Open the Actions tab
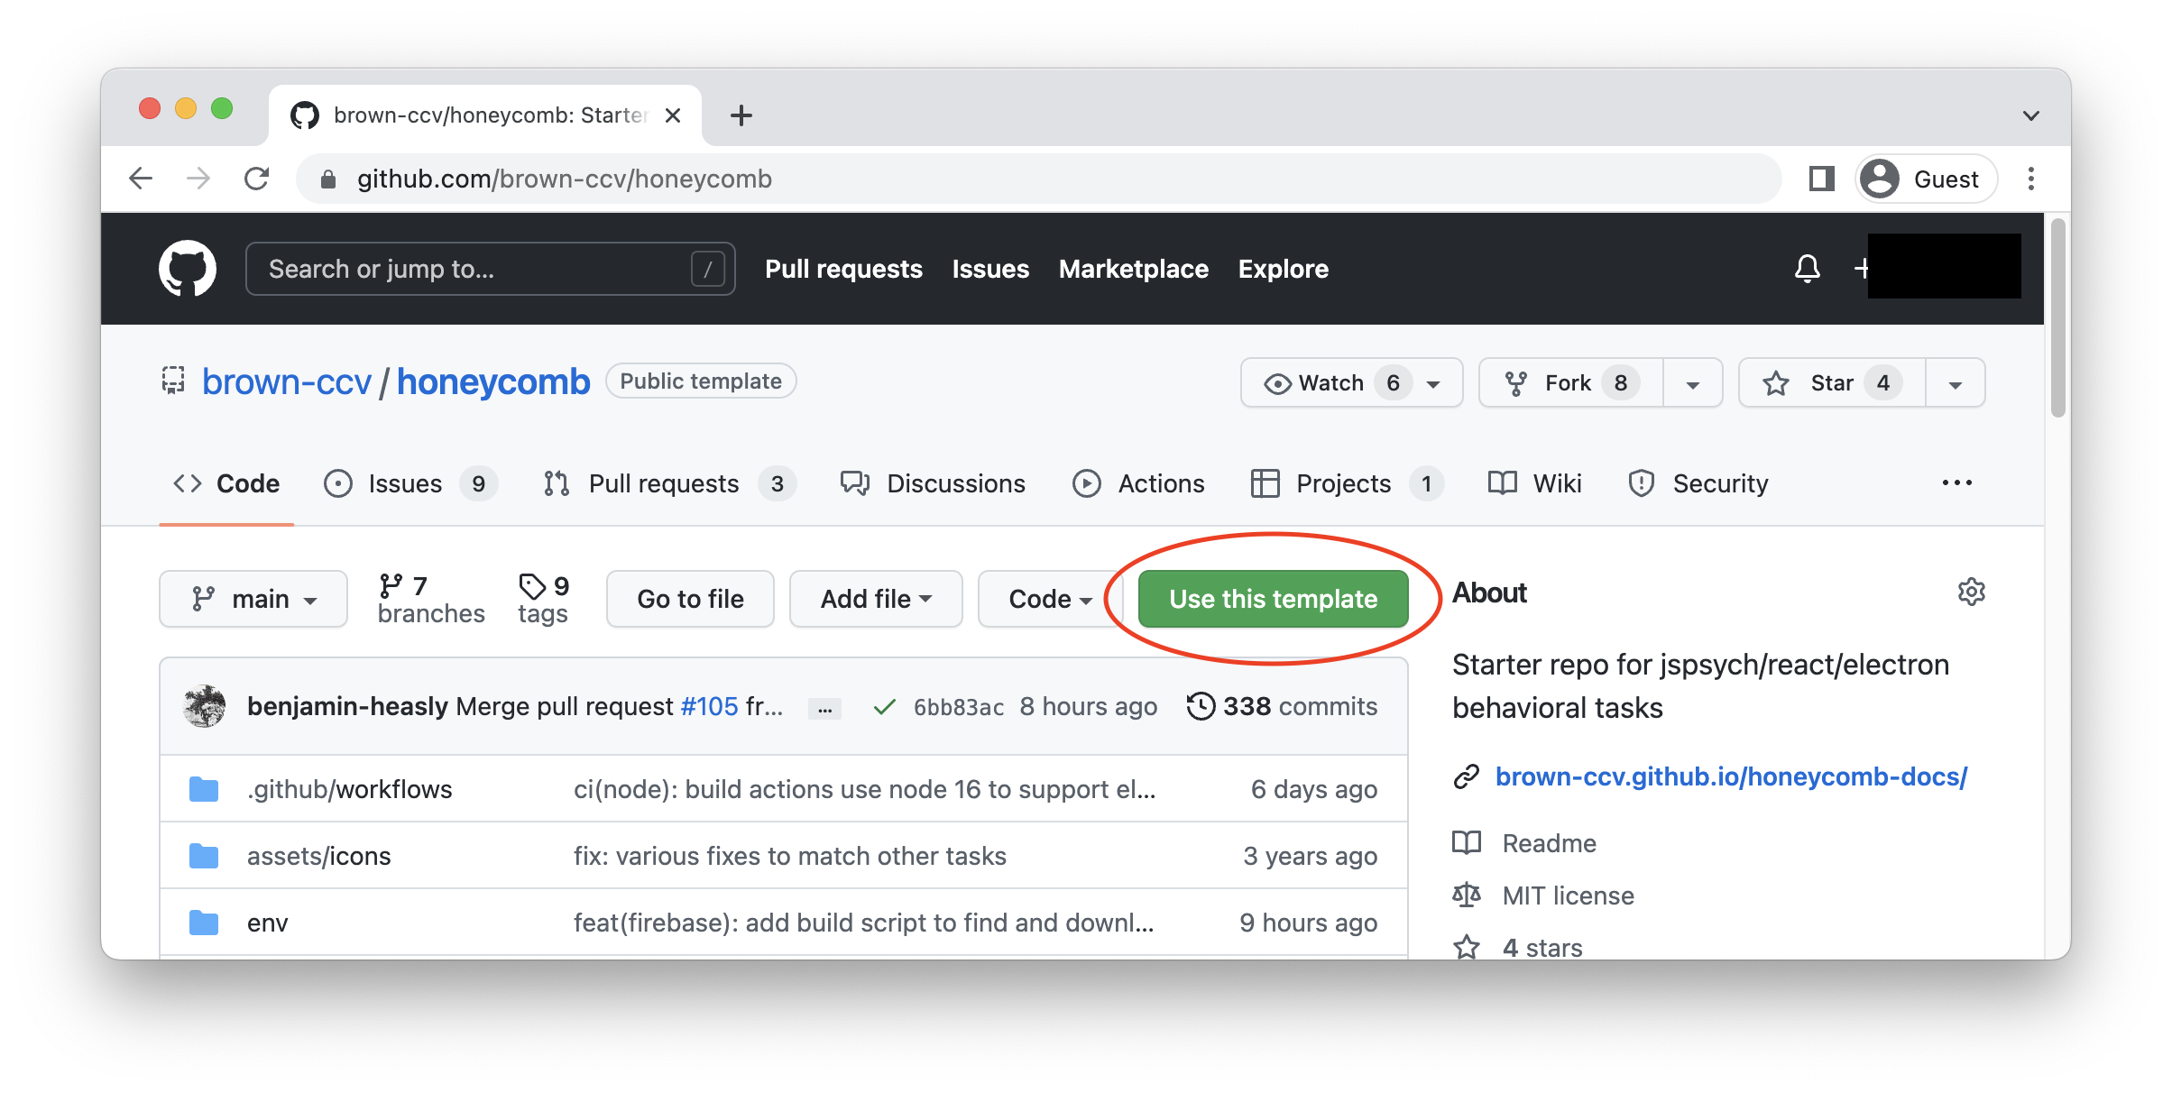Image resolution: width=2172 pixels, height=1093 pixels. click(x=1138, y=484)
